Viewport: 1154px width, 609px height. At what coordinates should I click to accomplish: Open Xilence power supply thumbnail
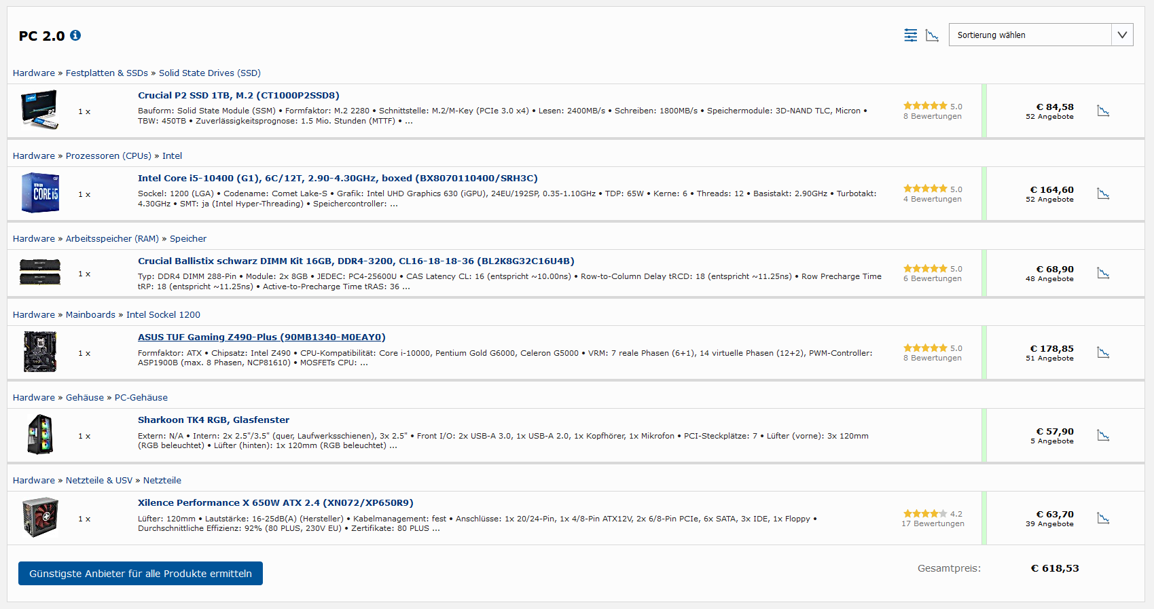(40, 517)
